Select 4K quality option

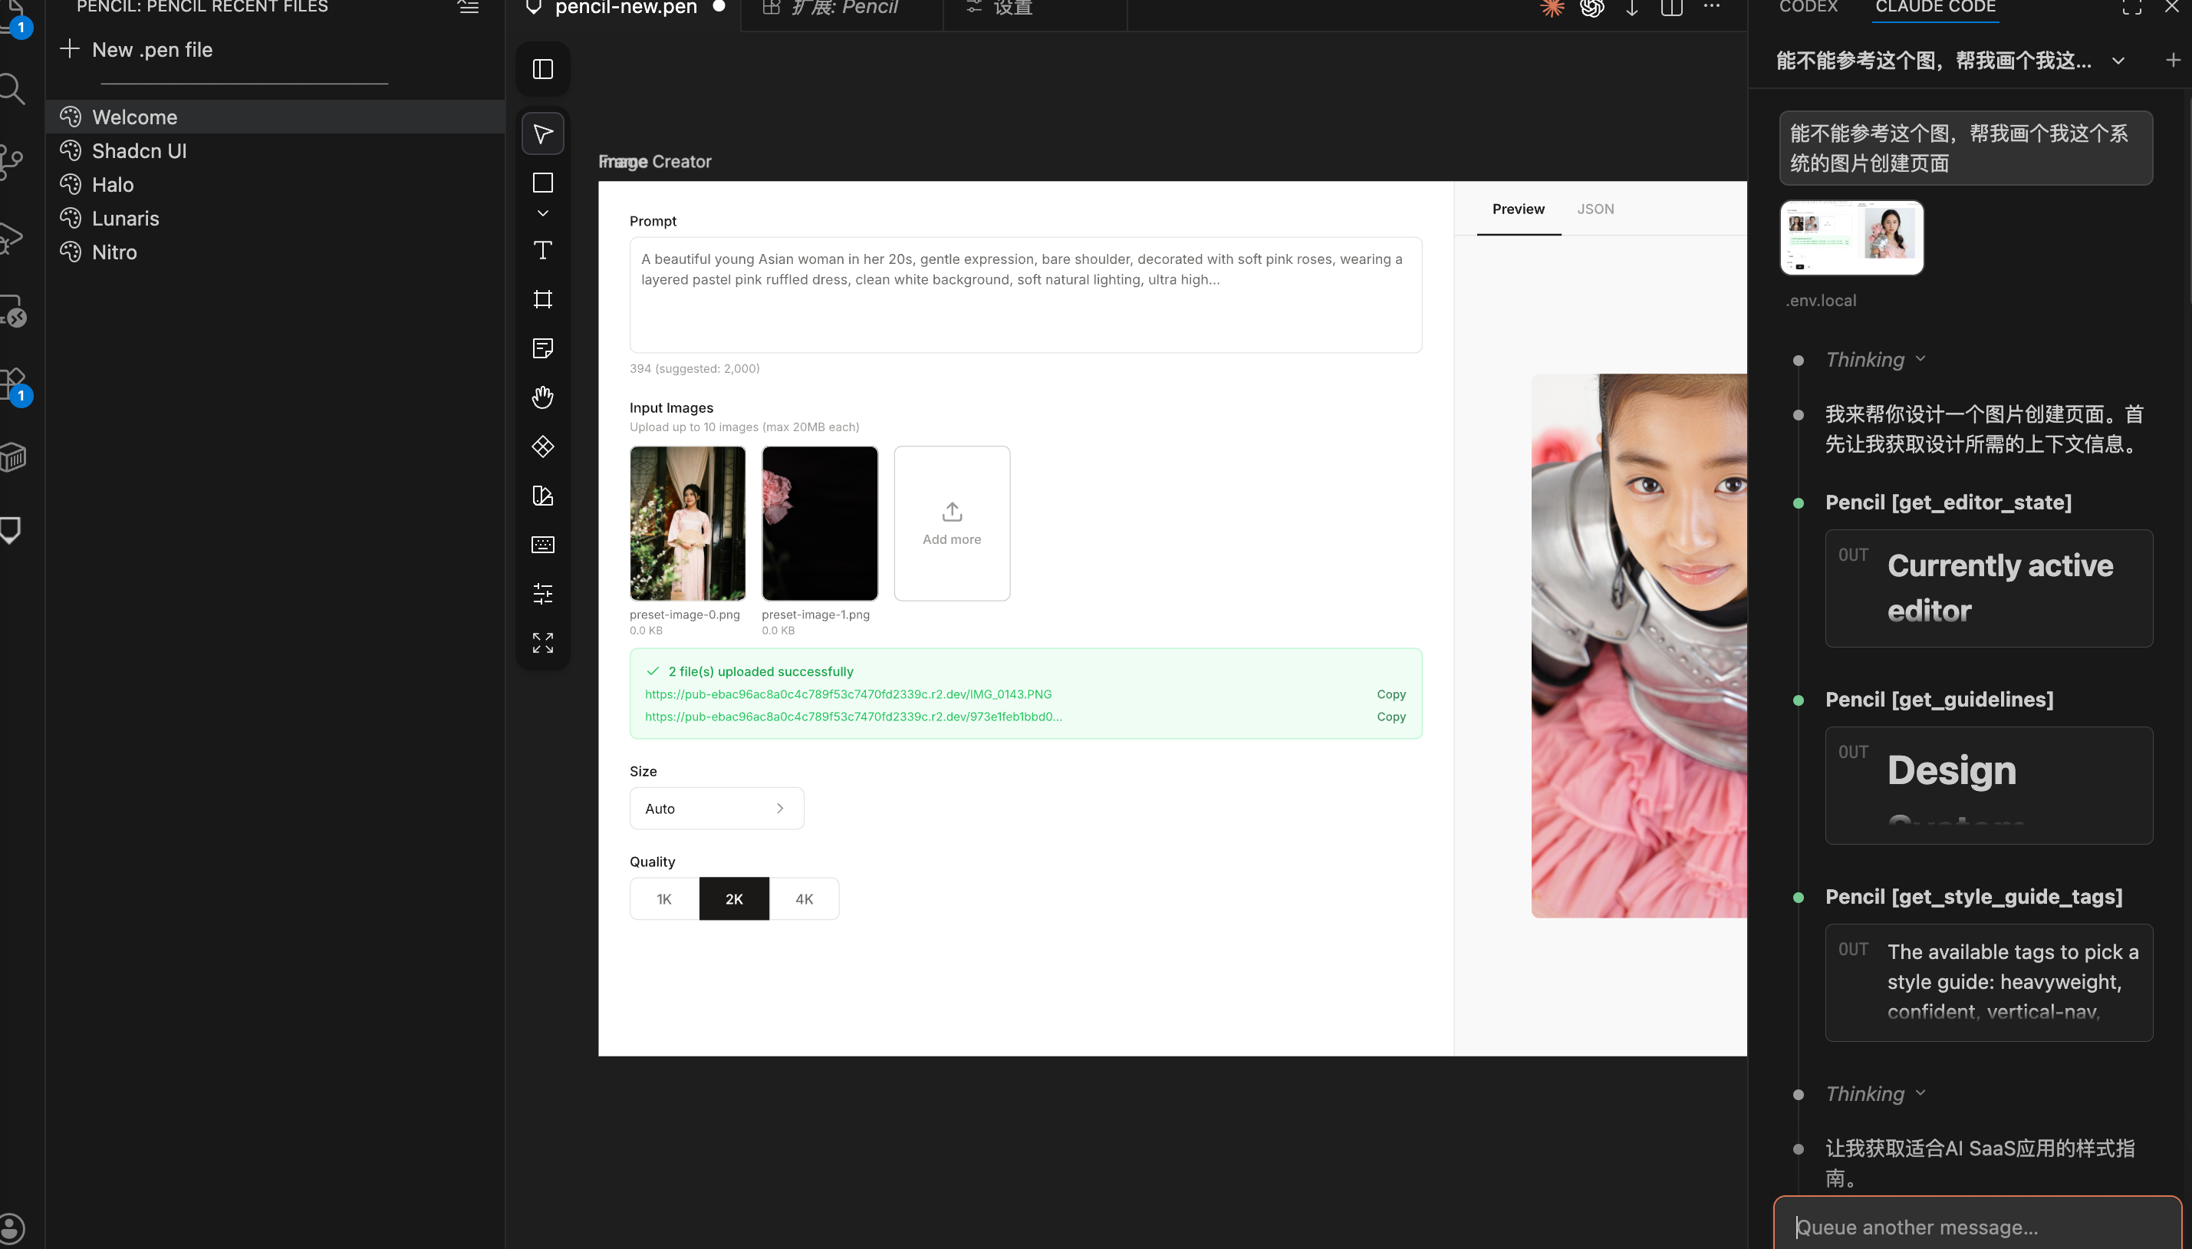coord(804,899)
